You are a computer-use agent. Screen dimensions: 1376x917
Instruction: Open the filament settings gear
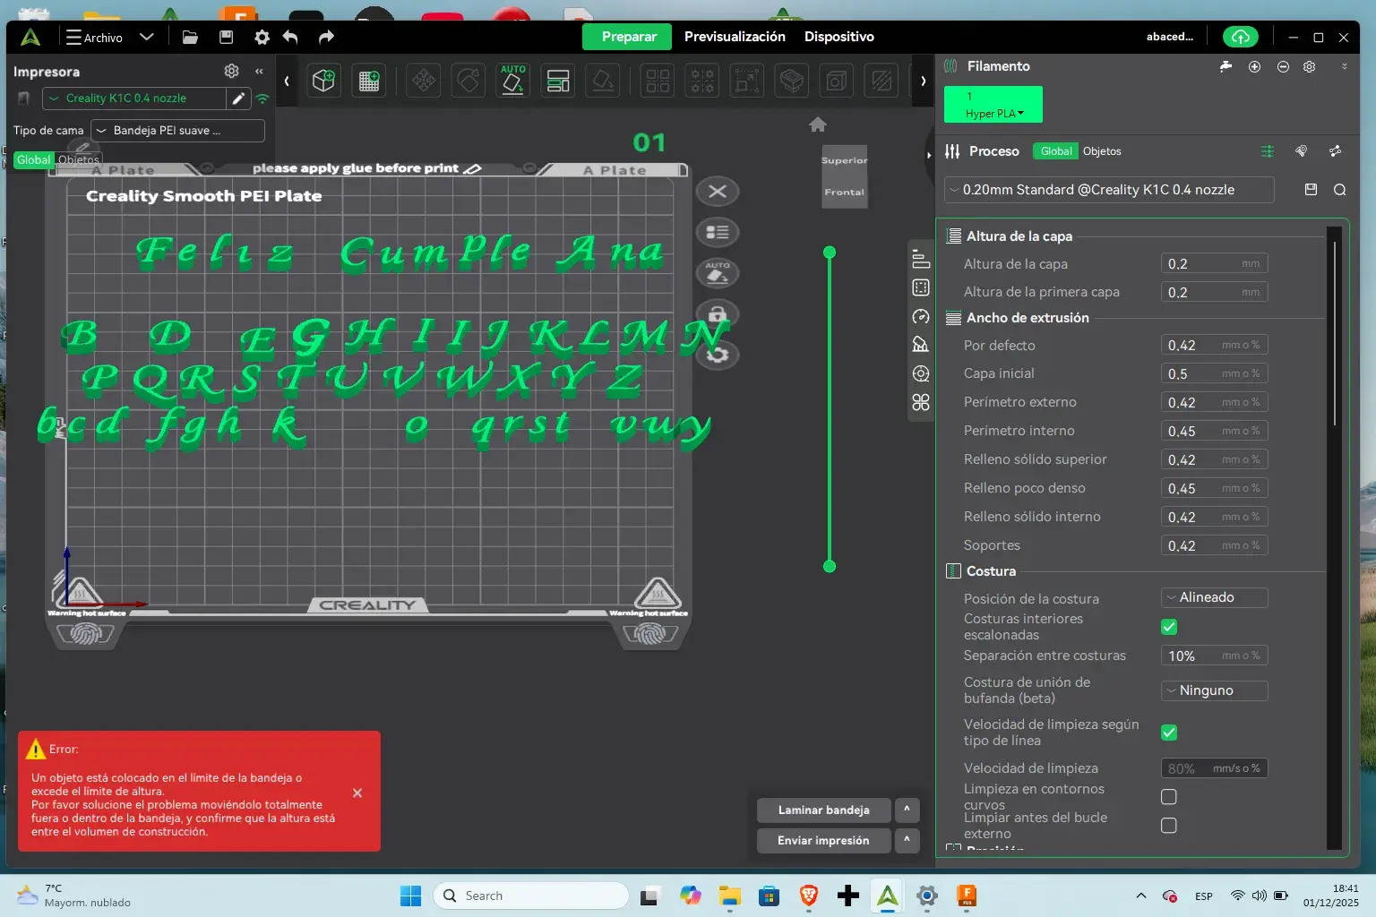coord(1309,66)
